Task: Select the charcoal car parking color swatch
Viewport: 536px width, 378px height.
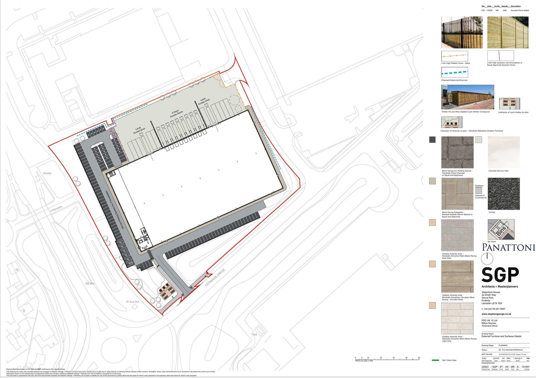Action: [x=432, y=140]
